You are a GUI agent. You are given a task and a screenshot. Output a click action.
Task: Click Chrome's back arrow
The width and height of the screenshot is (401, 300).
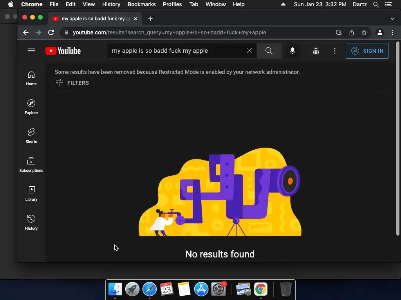(26, 32)
